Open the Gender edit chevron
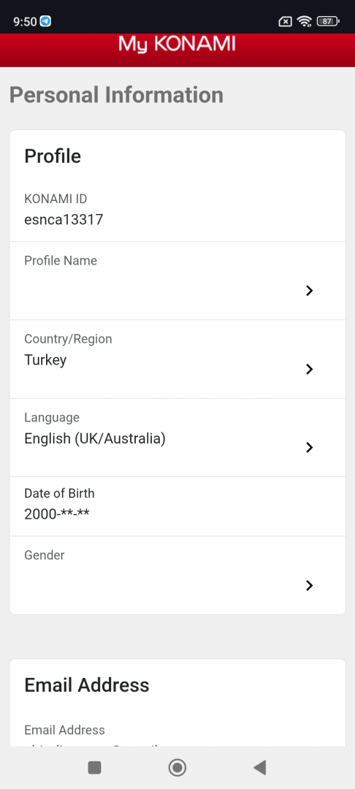 coord(309,585)
